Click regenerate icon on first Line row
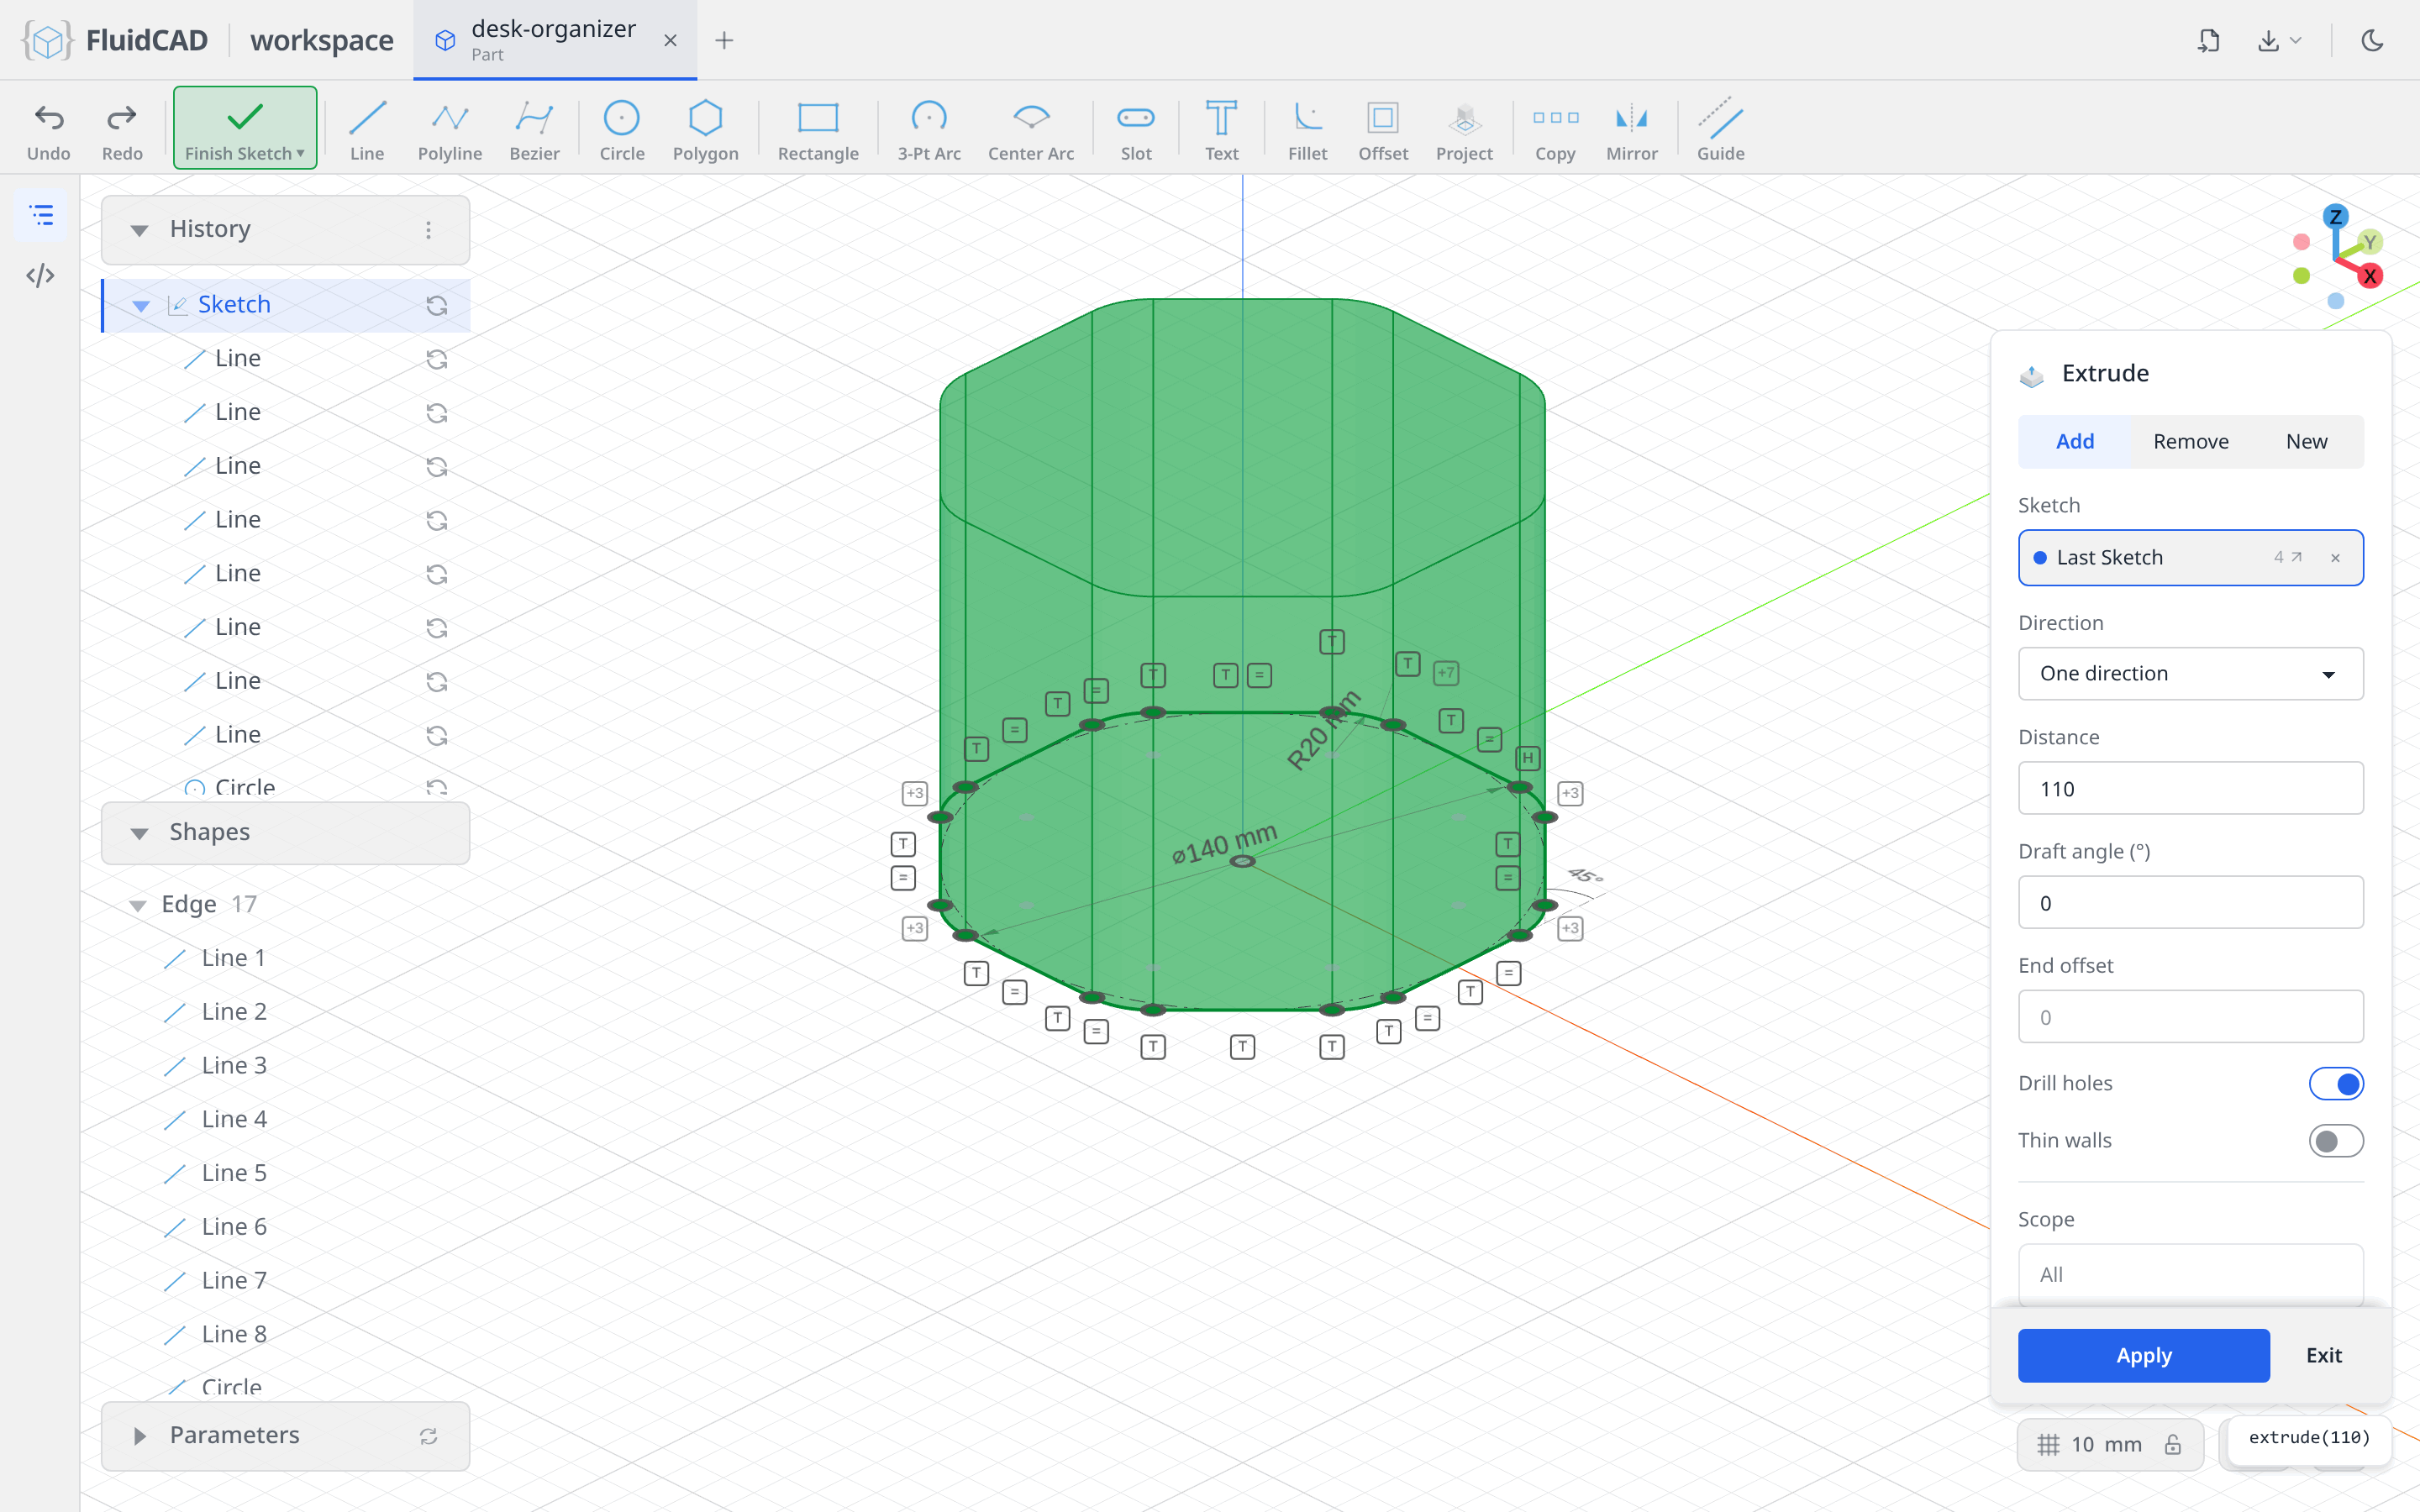The image size is (2420, 1512). tap(436, 359)
